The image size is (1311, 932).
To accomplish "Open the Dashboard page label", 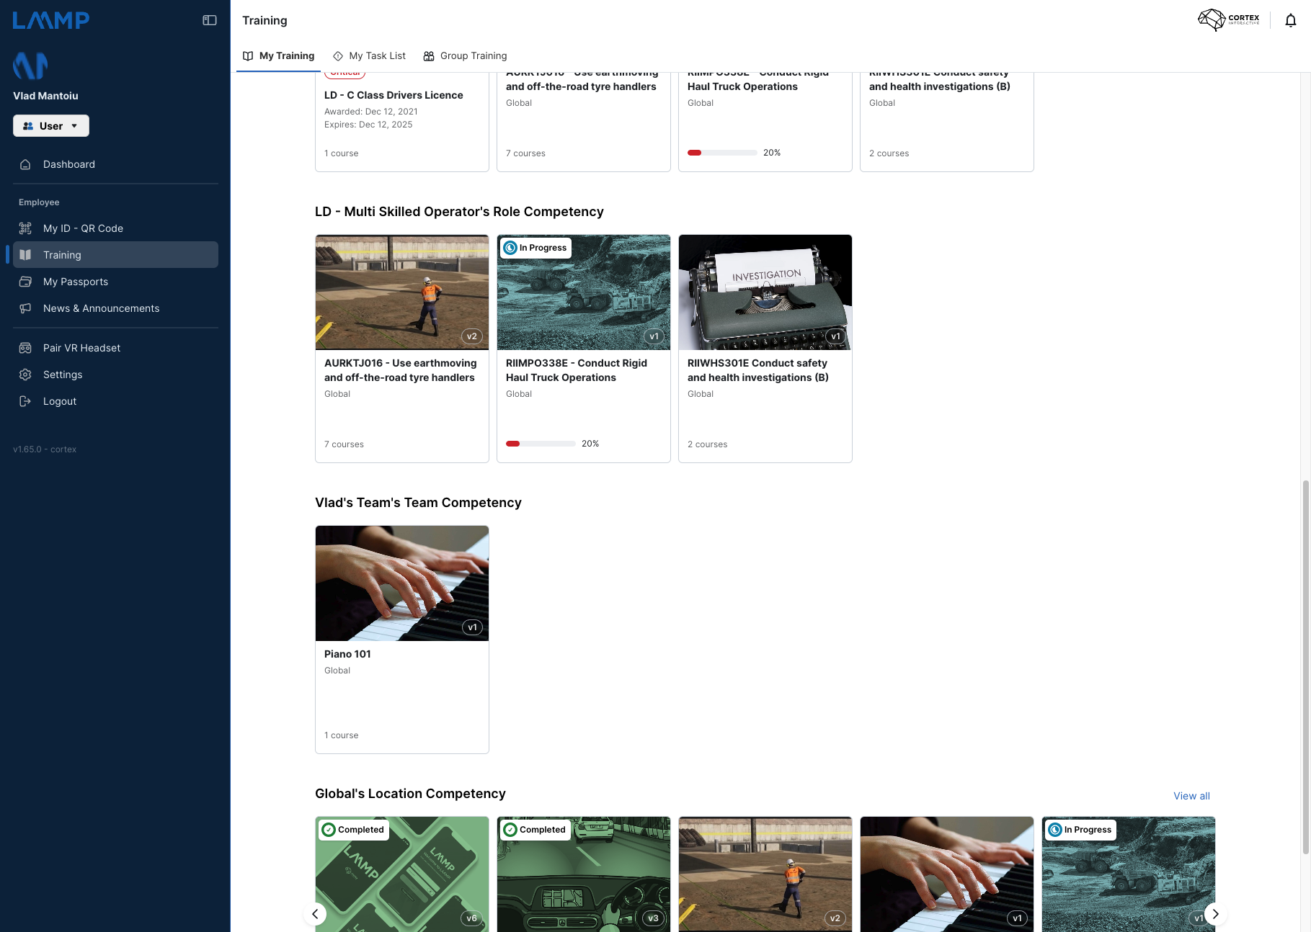I will (69, 164).
